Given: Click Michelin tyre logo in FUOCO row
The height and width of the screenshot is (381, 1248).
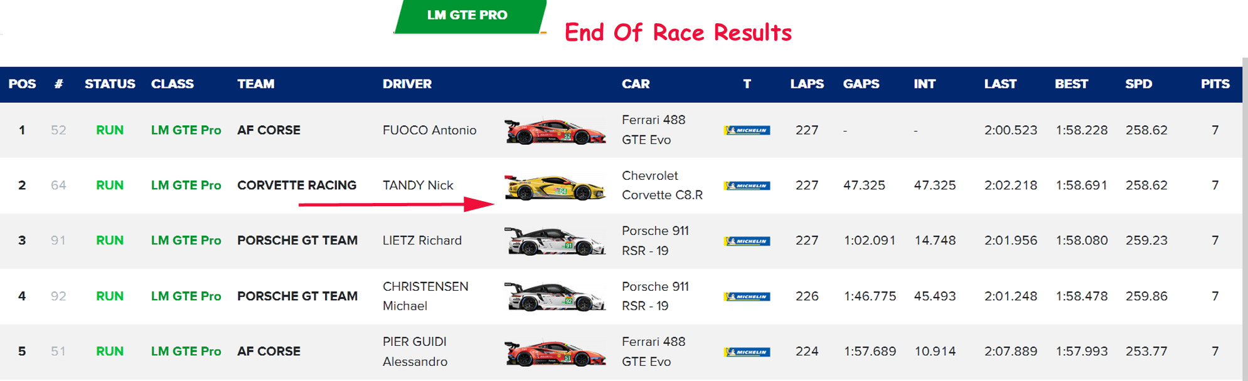Looking at the screenshot, I should (x=747, y=130).
